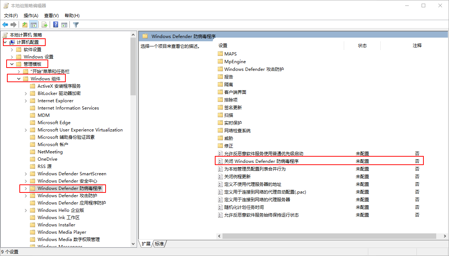Select Windows Defender 攻击防护 folder in list
Viewport: 449px width, 256px height.
point(254,69)
